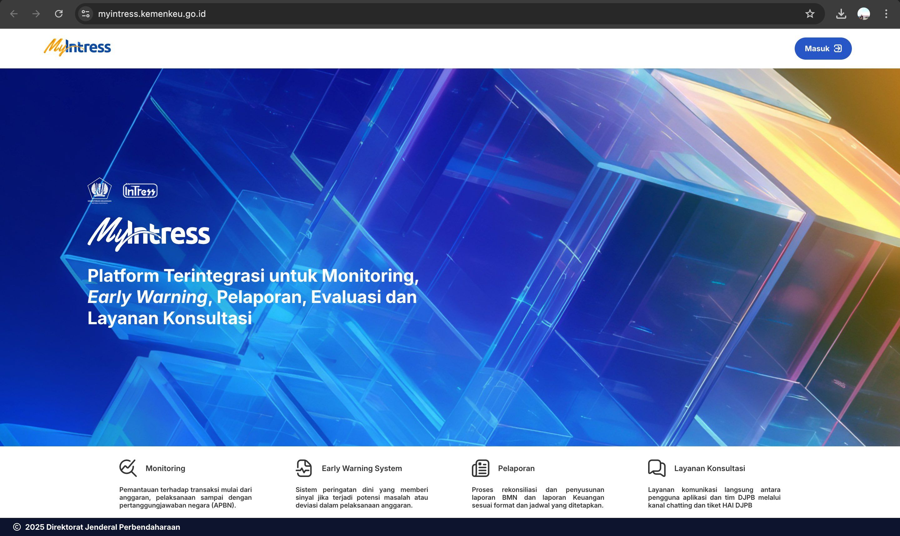Click the Monitoring magnifier icon
The height and width of the screenshot is (536, 900).
pos(128,468)
